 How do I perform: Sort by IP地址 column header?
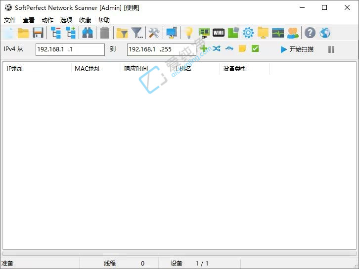tap(37, 68)
